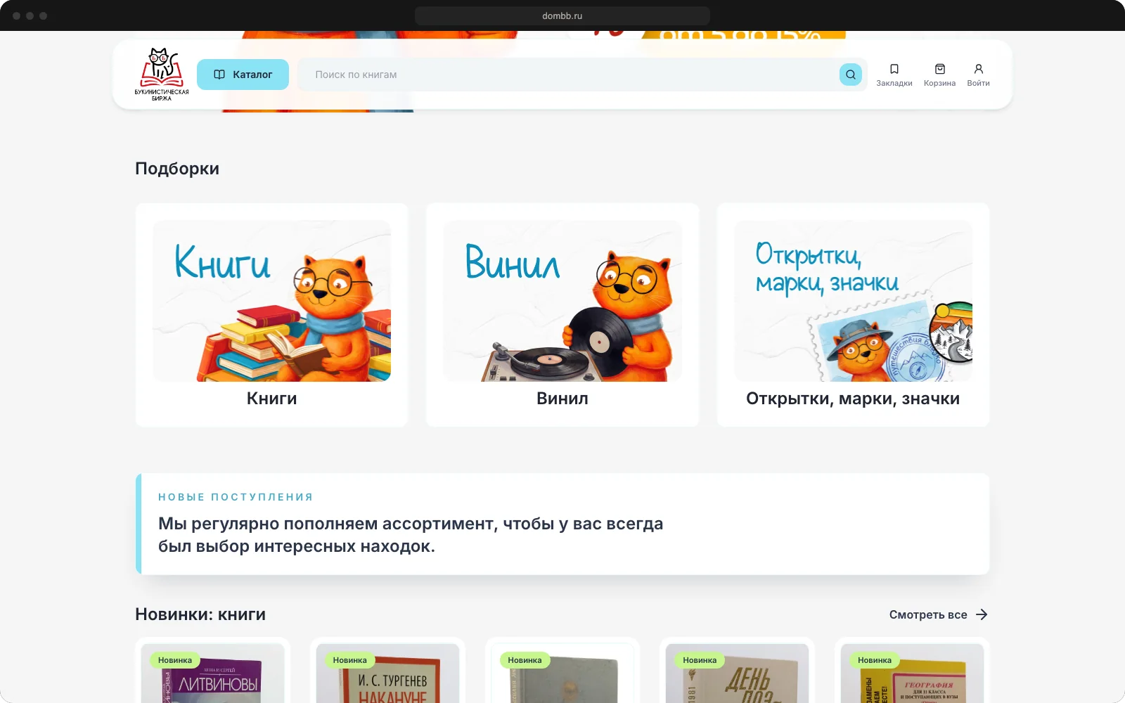The image size is (1125, 703).
Task: Open the География book cover
Action: [x=912, y=673]
